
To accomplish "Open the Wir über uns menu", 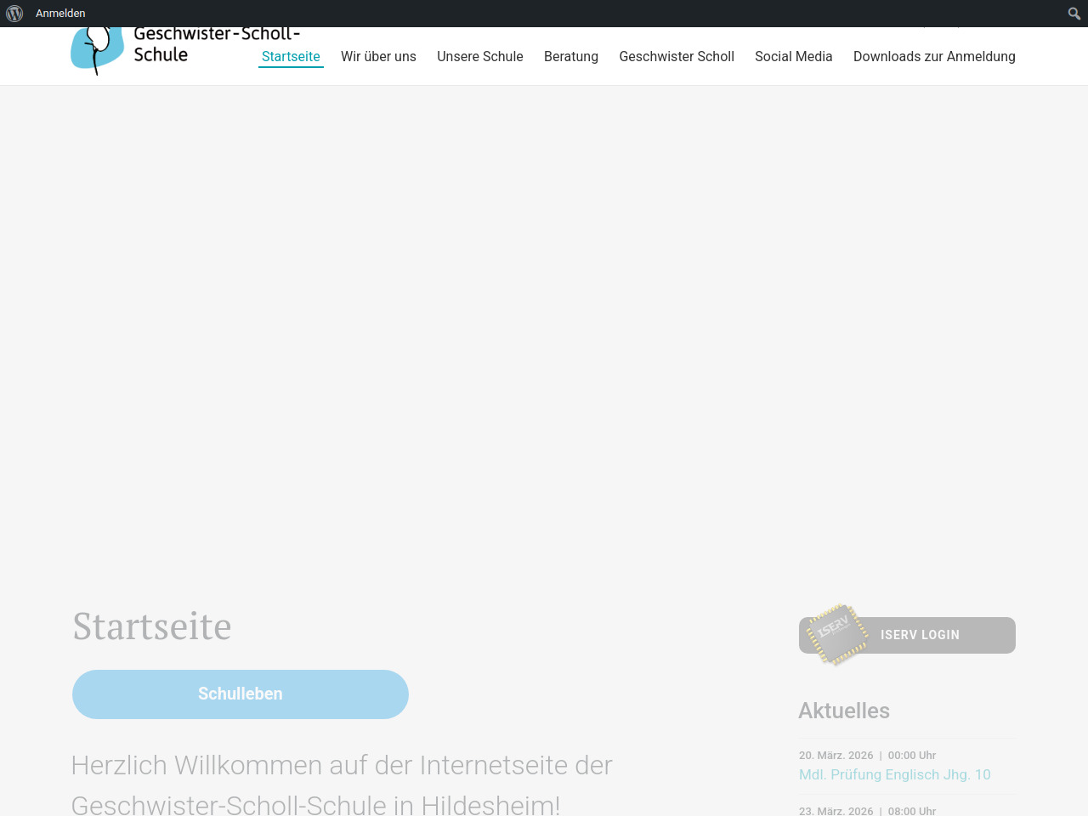I will pos(378,56).
